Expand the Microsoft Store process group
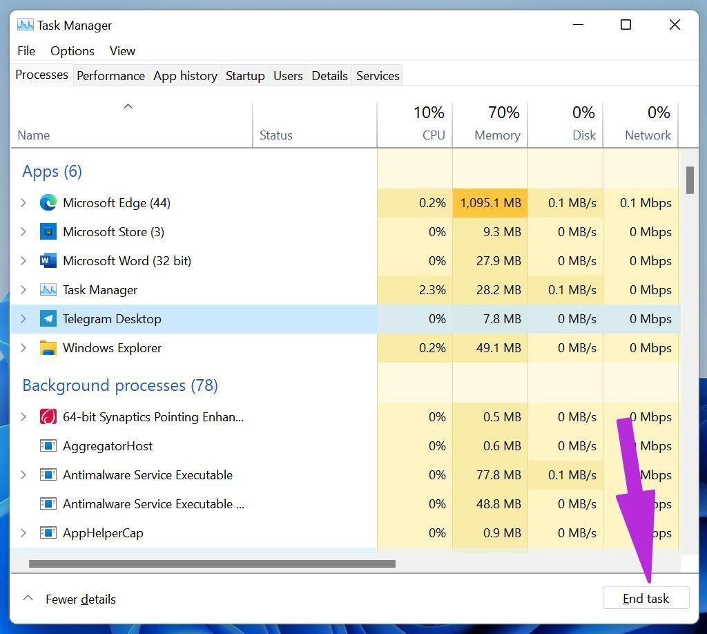 pos(23,232)
